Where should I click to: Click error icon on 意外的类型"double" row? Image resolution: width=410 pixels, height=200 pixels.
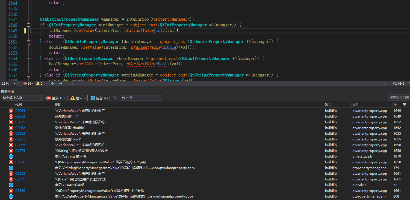click(x=11, y=128)
